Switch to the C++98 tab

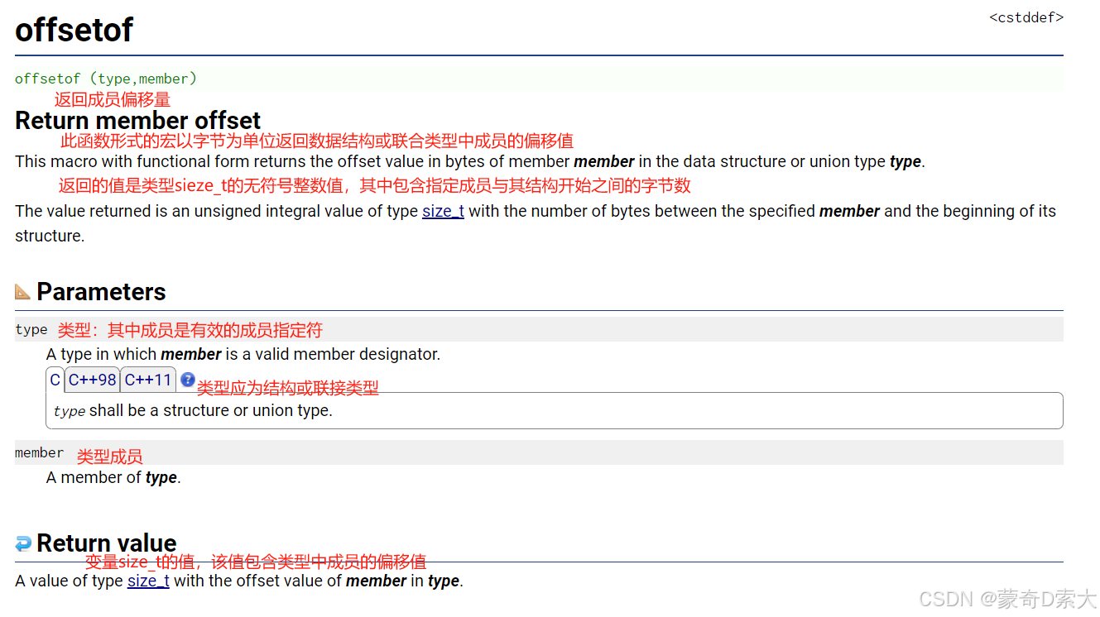pyautogui.click(x=93, y=380)
